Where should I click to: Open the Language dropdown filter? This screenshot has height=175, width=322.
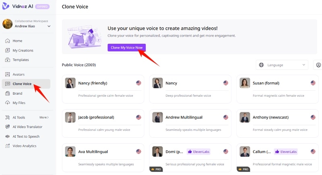click(x=282, y=65)
